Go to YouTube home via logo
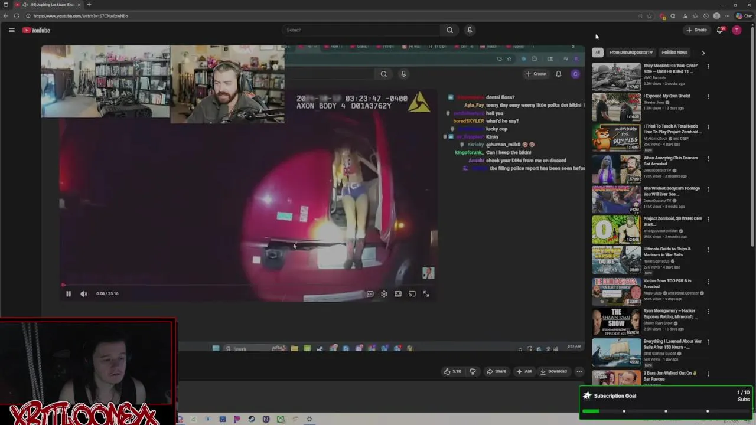 pos(36,30)
